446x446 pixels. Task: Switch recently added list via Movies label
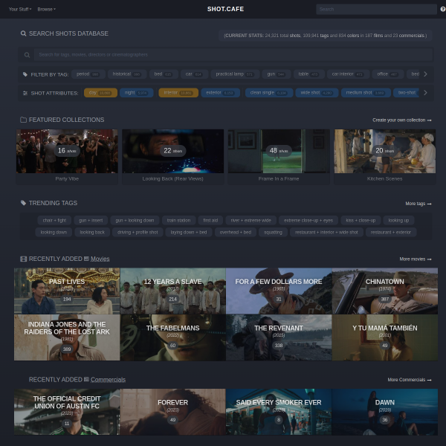(x=100, y=259)
